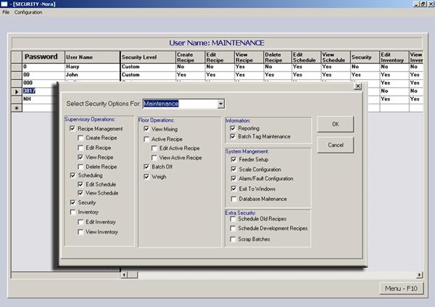The width and height of the screenshot is (435, 307).
Task: Enable the Create Recipe checkbox
Action: 80,138
